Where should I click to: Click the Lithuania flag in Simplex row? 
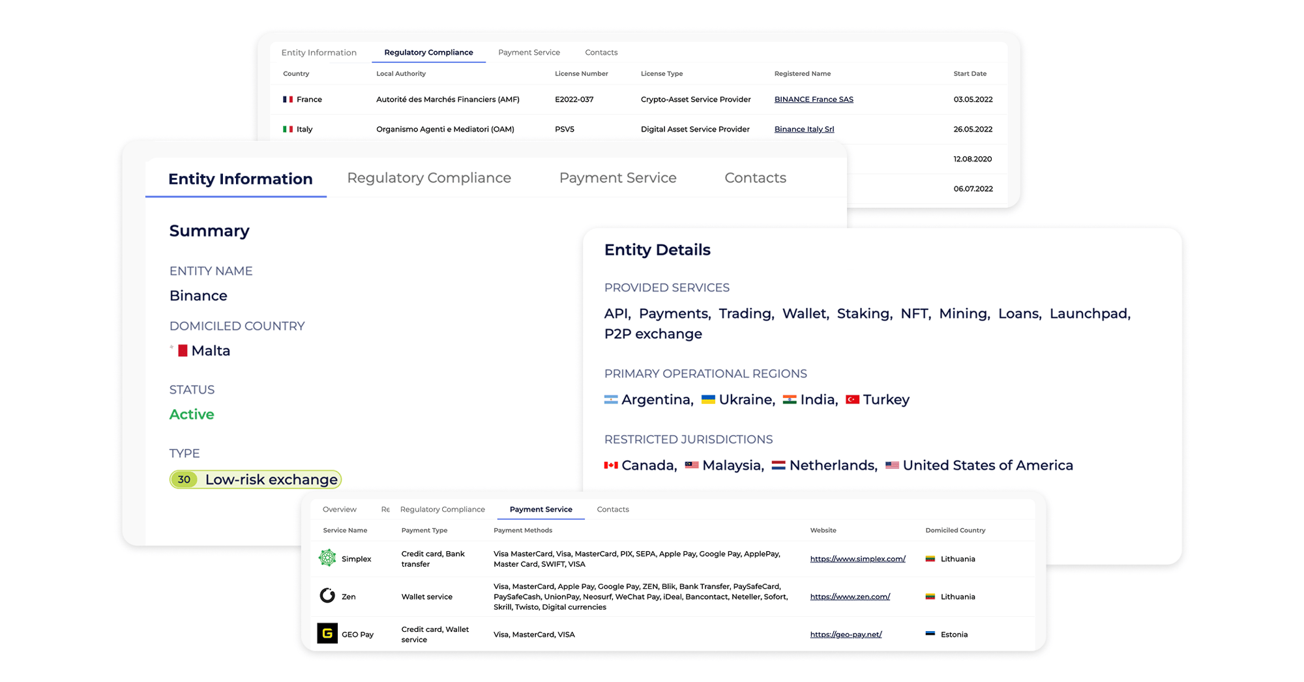click(930, 559)
